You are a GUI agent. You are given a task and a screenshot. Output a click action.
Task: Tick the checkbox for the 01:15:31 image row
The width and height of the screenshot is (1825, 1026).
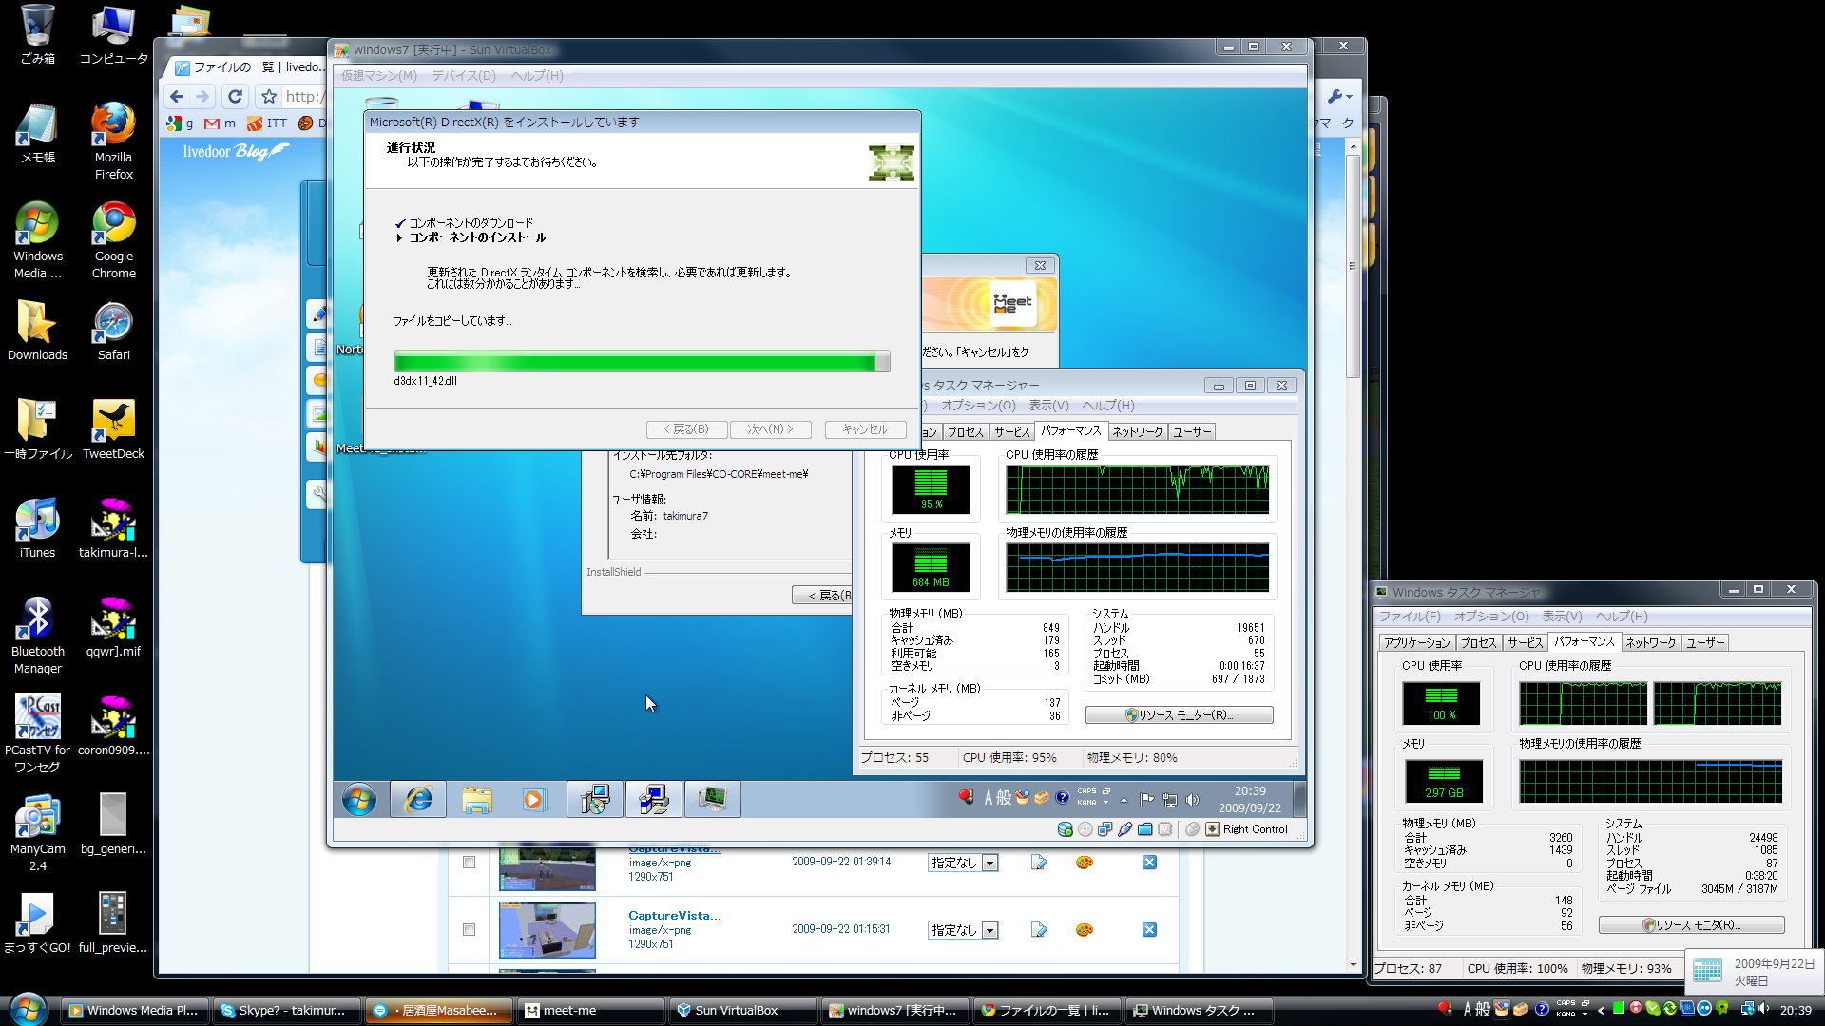click(x=469, y=929)
